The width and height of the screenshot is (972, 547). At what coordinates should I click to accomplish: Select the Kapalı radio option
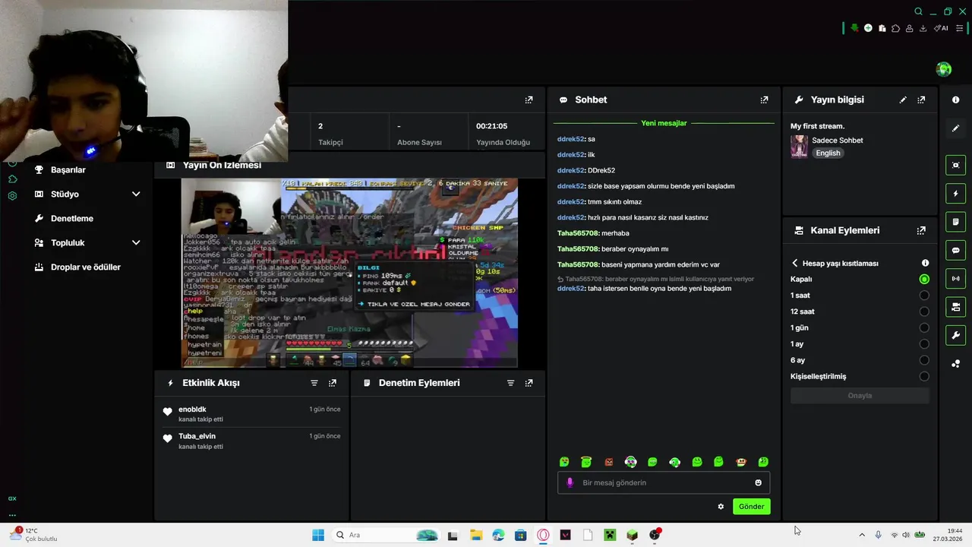924,280
